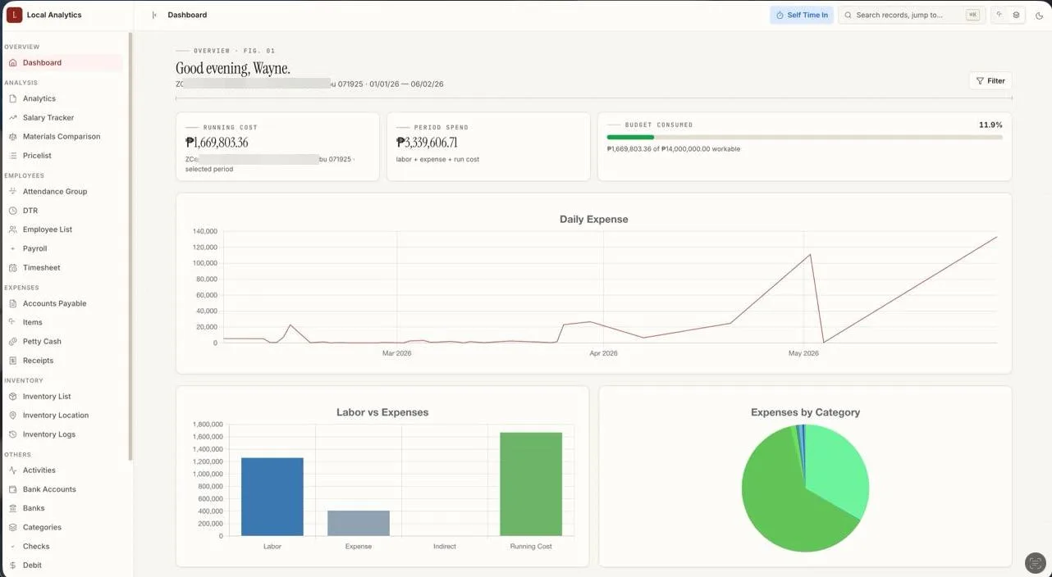Click the Analytics document icon

(13, 98)
